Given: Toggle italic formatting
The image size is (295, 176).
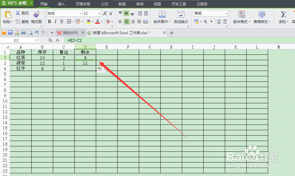Looking at the screenshot, I should click(56, 22).
